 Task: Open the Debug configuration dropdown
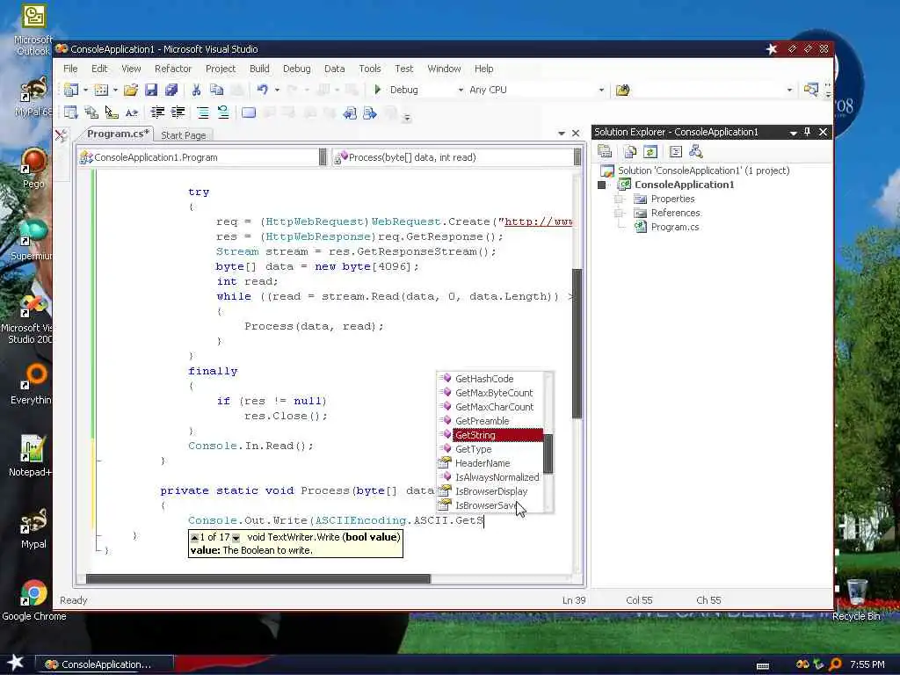point(461,91)
